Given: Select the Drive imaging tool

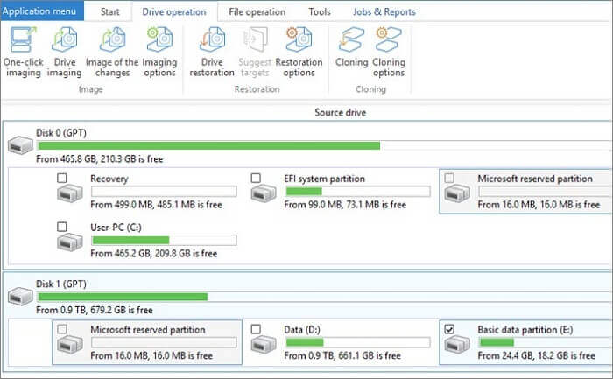Looking at the screenshot, I should 65,42.
